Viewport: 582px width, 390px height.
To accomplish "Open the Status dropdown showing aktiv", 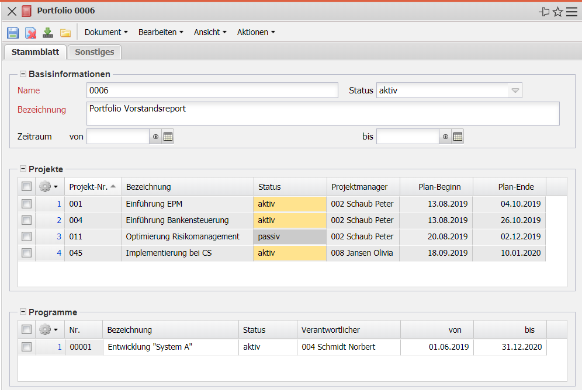I will (x=515, y=90).
